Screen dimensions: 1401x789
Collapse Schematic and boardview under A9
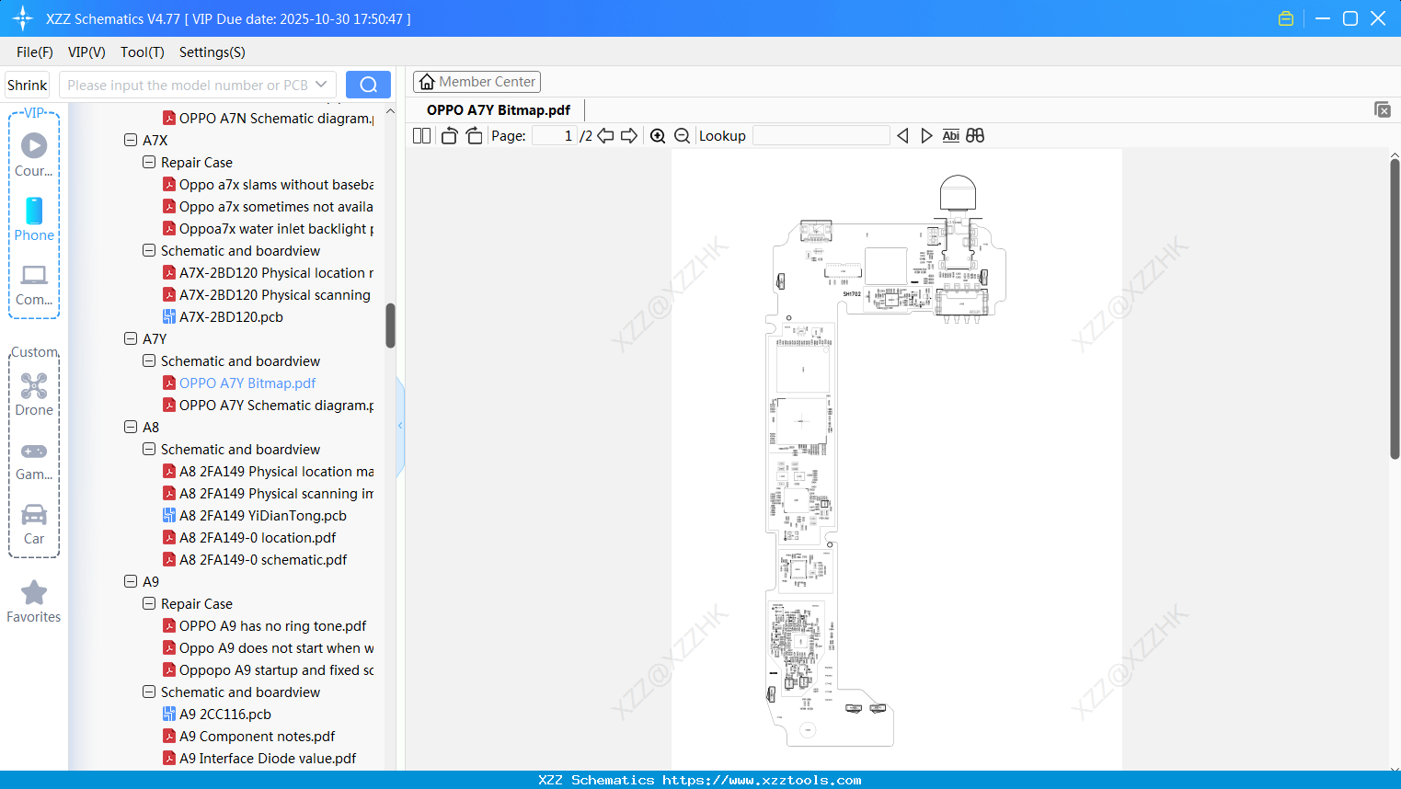tap(149, 692)
